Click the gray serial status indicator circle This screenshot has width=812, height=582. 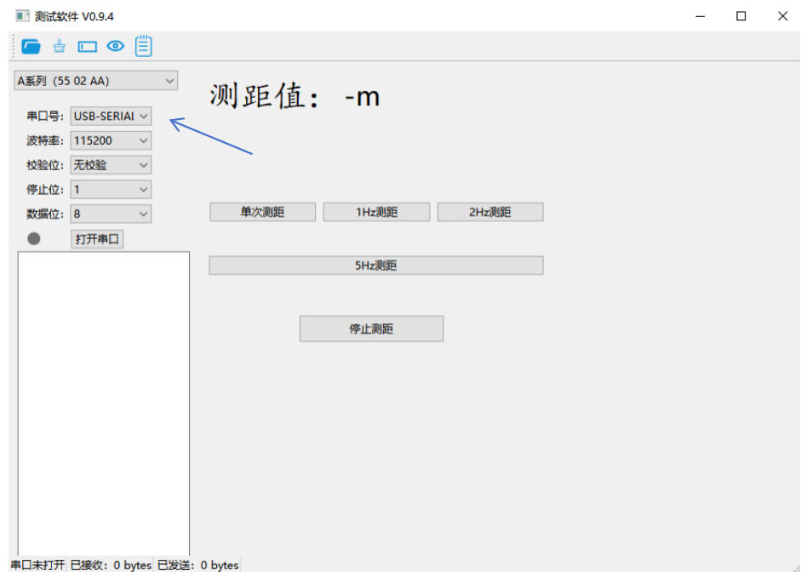pyautogui.click(x=34, y=239)
